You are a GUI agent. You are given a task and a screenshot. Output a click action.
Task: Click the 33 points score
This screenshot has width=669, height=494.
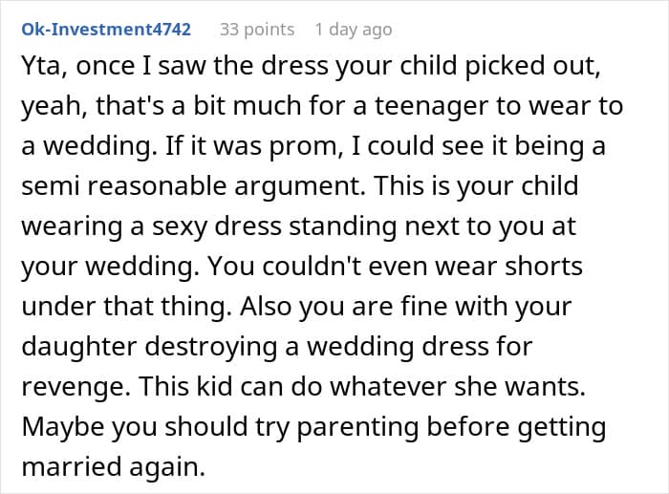[x=255, y=30]
